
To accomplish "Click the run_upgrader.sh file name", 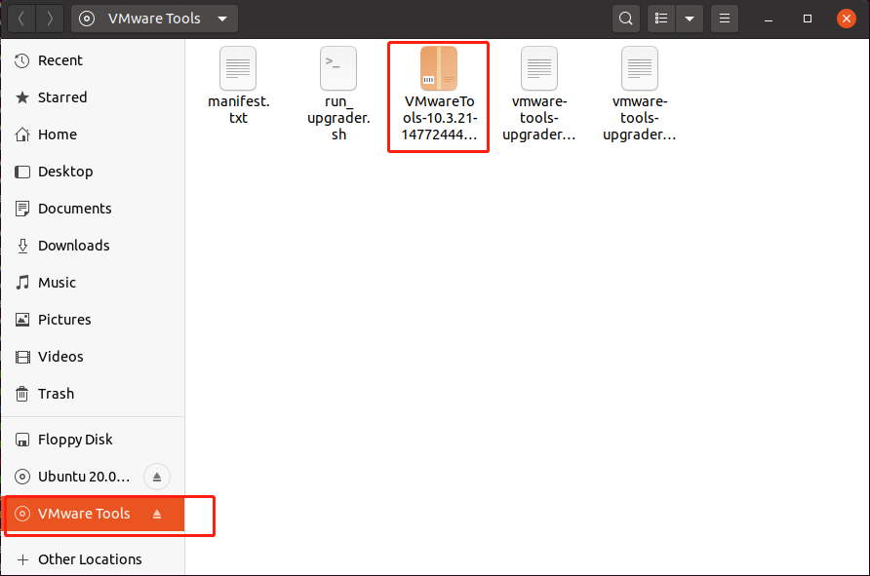I will [338, 118].
